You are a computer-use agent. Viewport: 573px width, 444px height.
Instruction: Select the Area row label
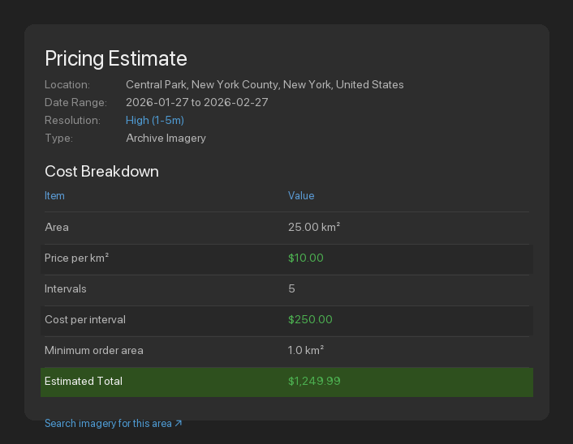point(57,227)
